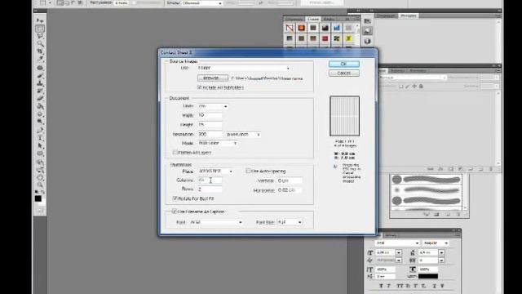Open the Mode dropdown showing RGB Color
The height and width of the screenshot is (294, 522).
click(218, 143)
